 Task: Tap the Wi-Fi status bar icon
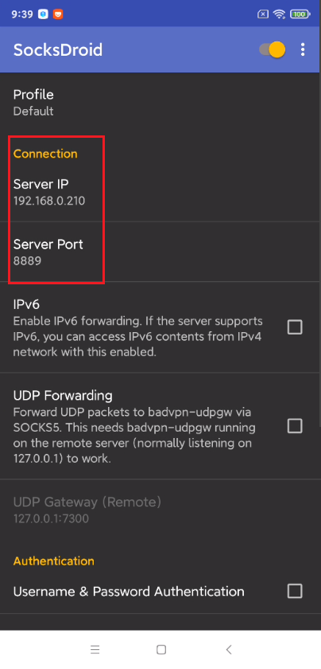coord(279,14)
